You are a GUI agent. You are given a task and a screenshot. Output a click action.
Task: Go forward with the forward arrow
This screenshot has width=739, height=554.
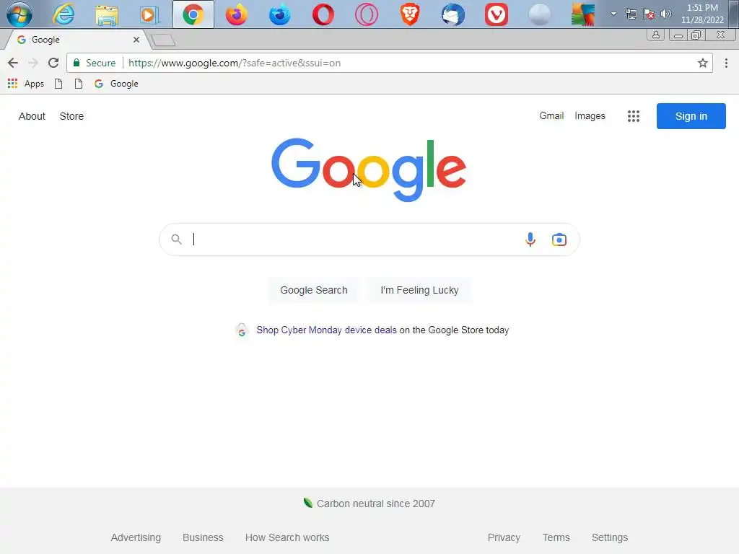(x=33, y=63)
